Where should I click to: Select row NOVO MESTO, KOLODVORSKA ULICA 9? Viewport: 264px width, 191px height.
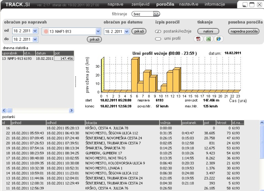[x=123, y=163]
